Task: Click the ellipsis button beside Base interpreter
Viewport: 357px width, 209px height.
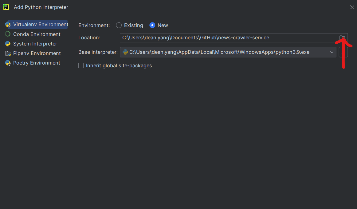Action: coord(343,52)
